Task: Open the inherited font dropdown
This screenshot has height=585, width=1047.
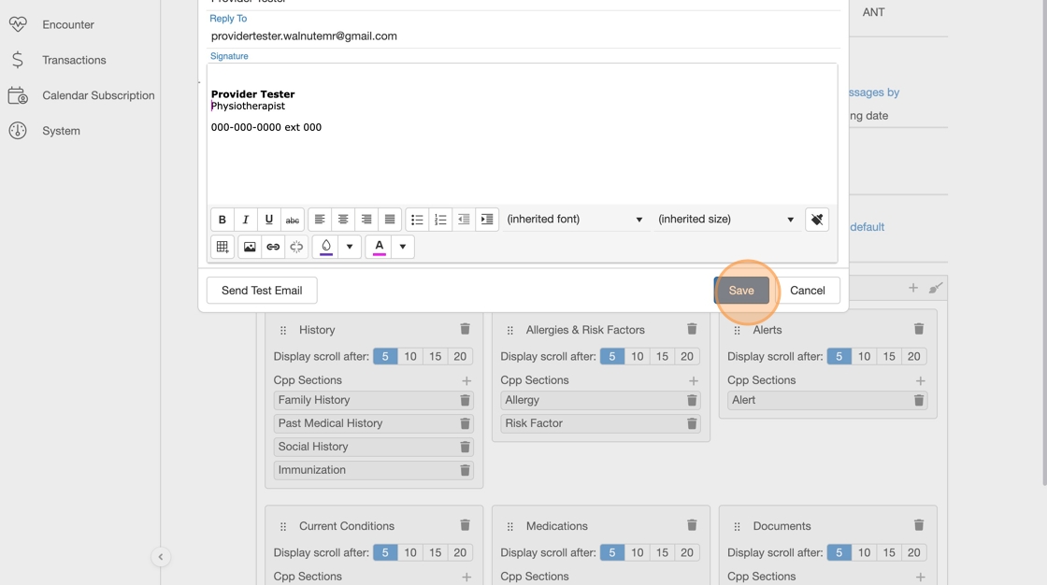Action: [x=574, y=220]
